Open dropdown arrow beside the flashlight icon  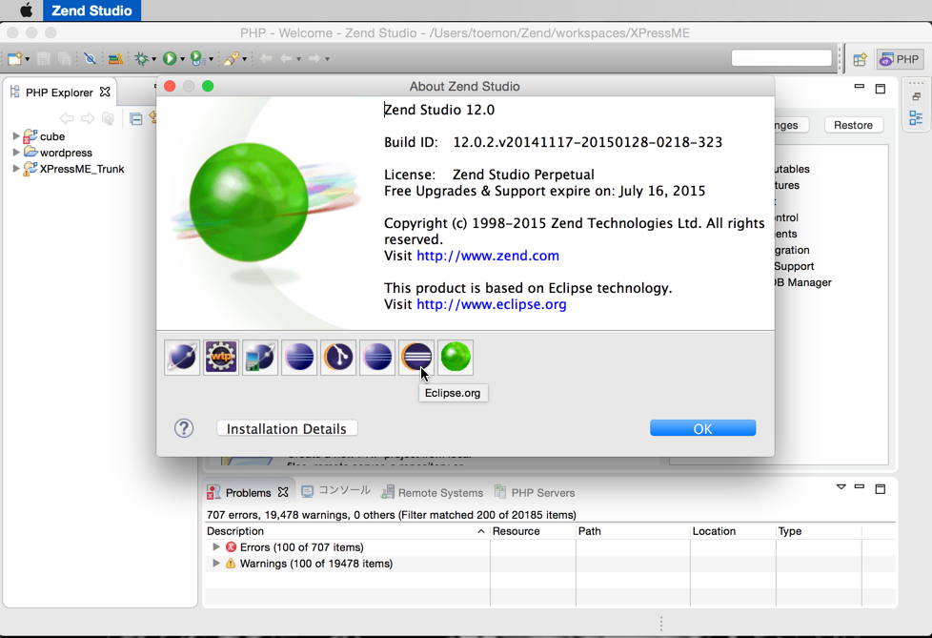tap(244, 59)
